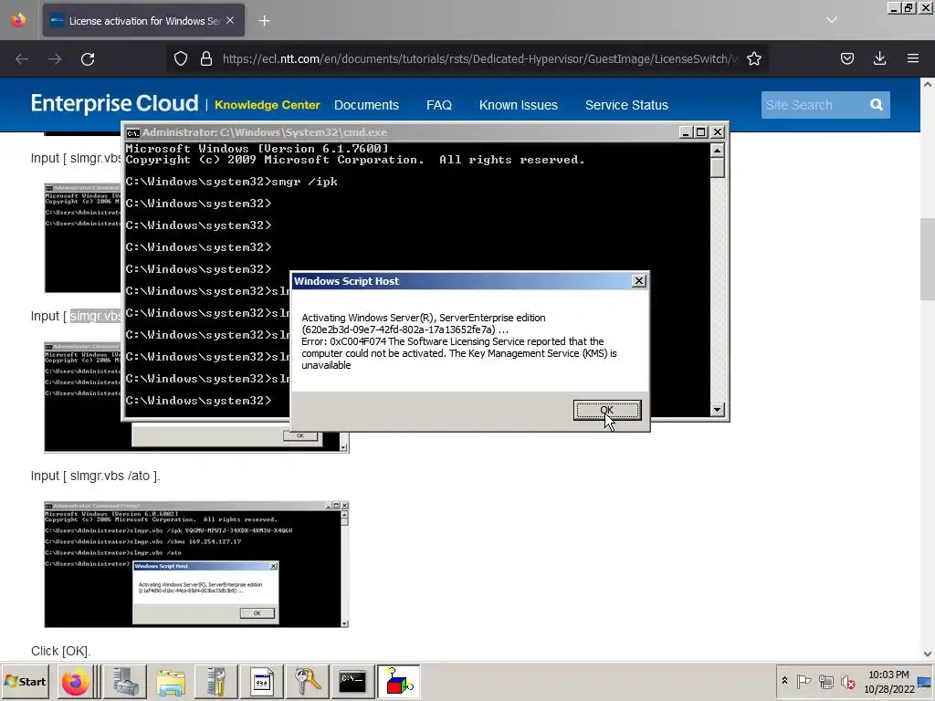
Task: Click the network tray icon
Action: pos(825,681)
